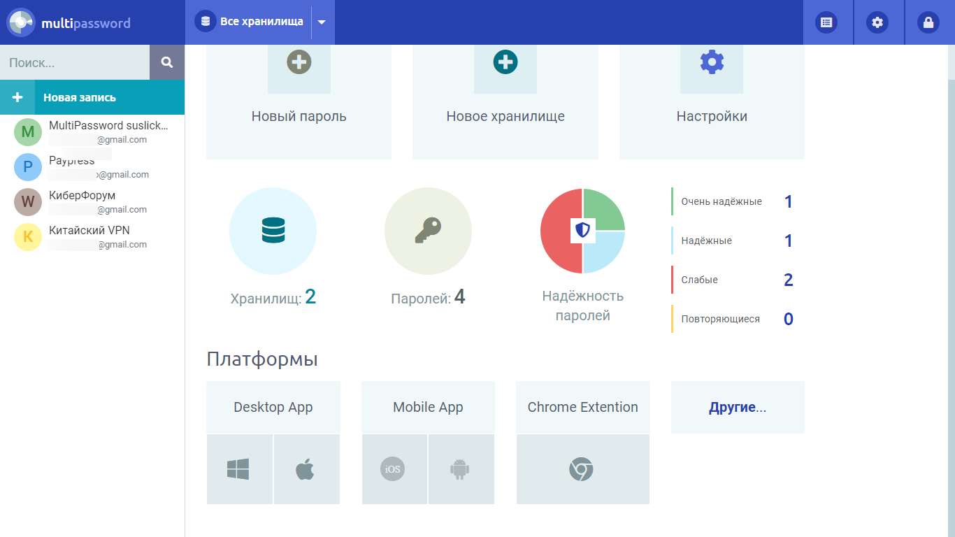
Task: Choose the iOS mobile app icon
Action: pyautogui.click(x=393, y=469)
